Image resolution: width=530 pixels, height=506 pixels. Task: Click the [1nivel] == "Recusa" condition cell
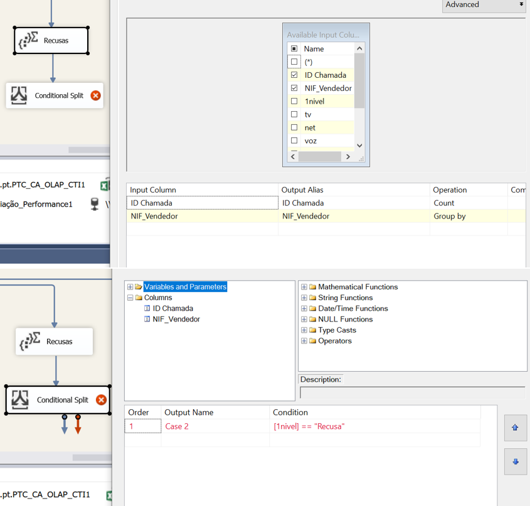375,426
